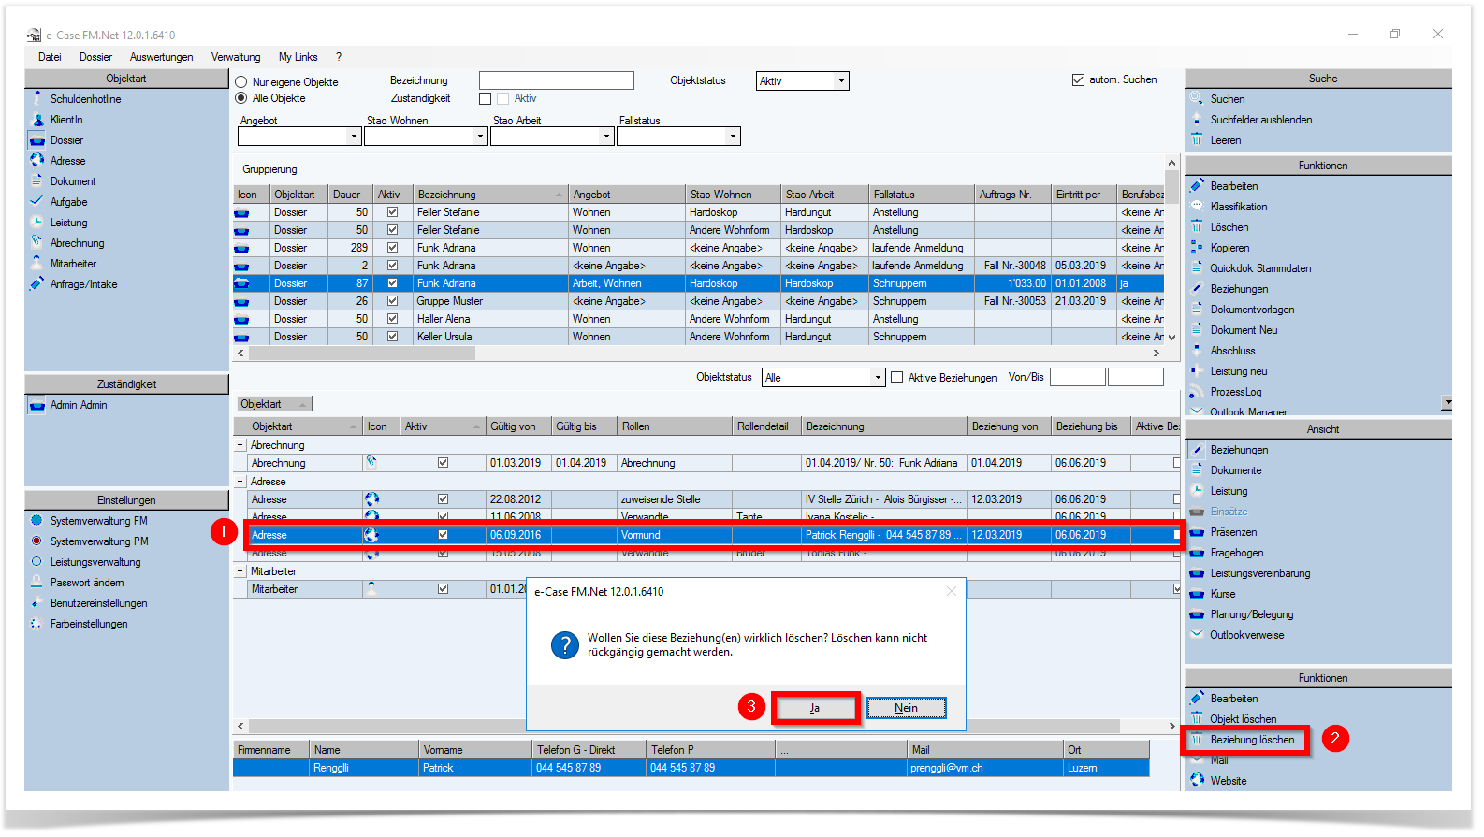The image size is (1484, 837).
Task: Cancel deletion with the Nein button
Action: [x=907, y=708]
